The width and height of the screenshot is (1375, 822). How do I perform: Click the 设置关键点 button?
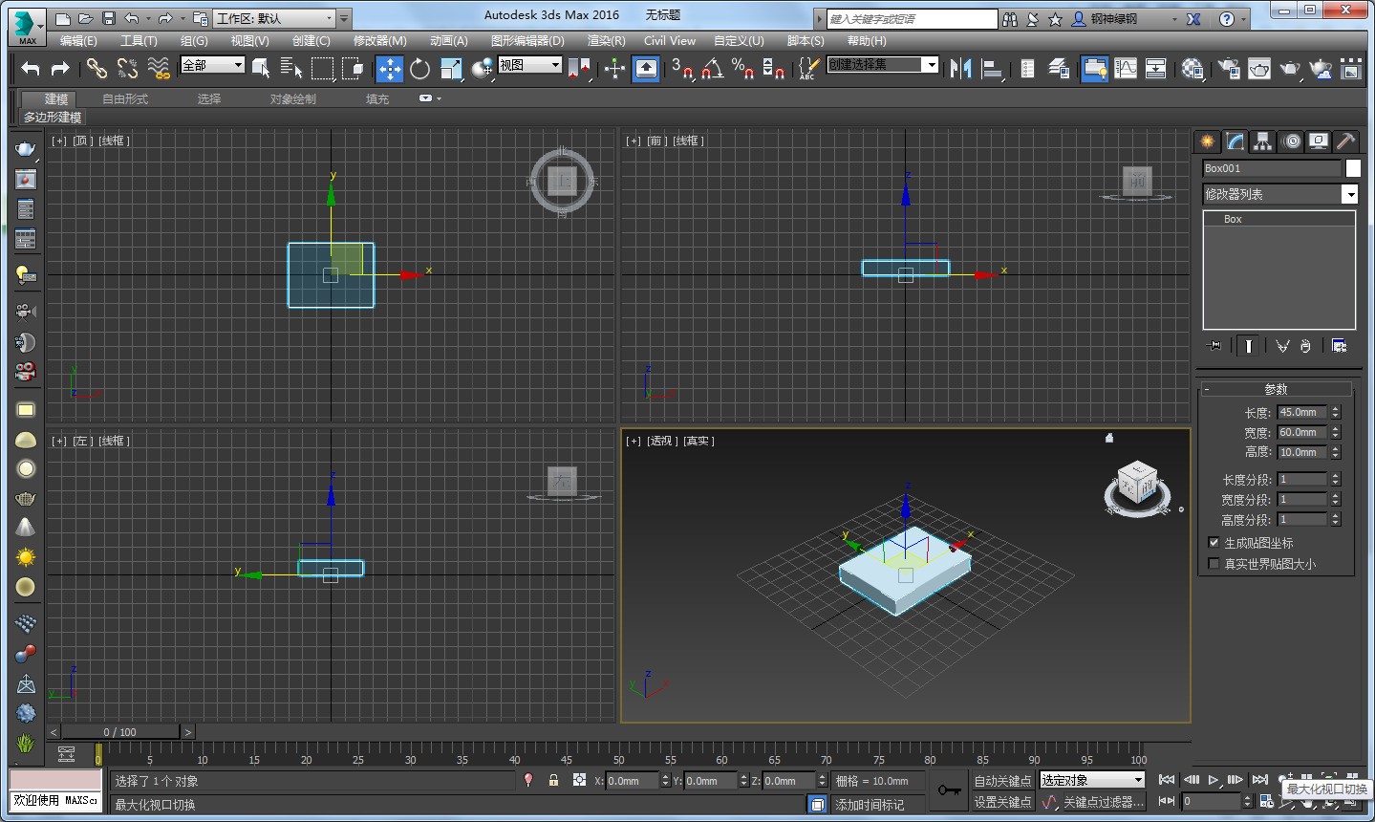(1002, 802)
